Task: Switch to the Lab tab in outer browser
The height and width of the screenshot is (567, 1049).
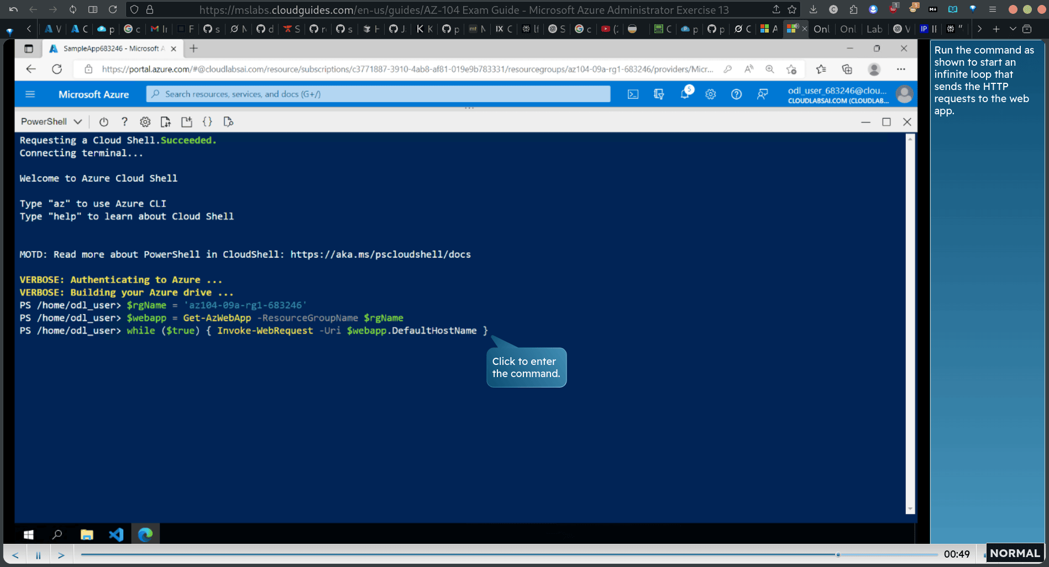Action: (x=874, y=29)
